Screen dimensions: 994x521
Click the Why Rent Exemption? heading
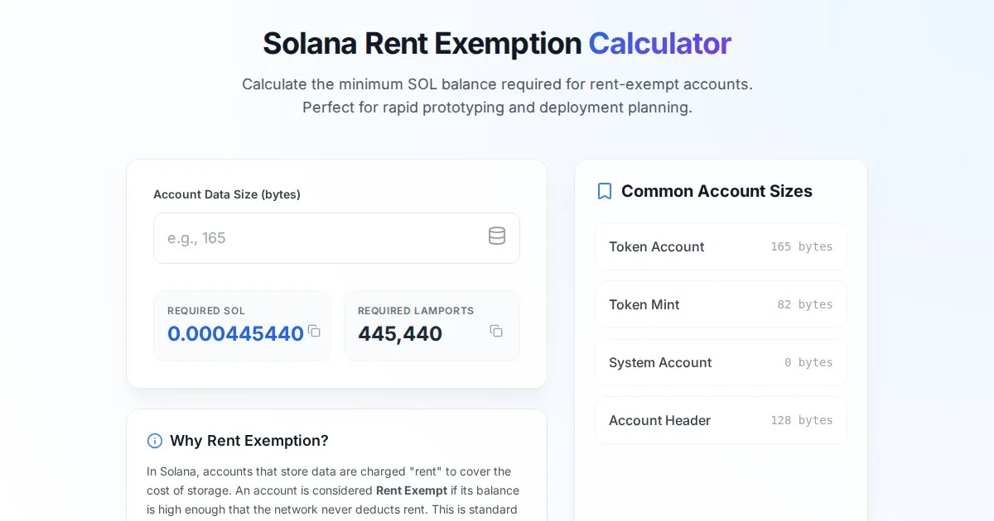pos(249,441)
